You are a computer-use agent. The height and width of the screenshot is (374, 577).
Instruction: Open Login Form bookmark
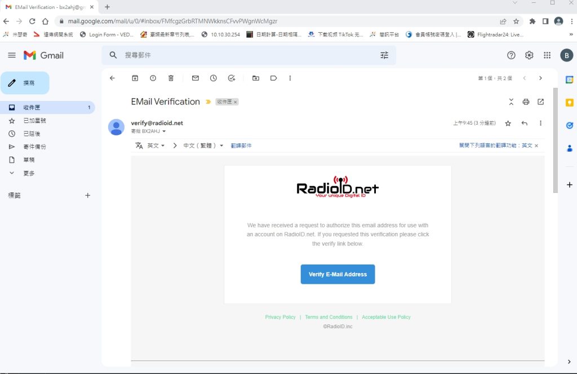pos(106,34)
